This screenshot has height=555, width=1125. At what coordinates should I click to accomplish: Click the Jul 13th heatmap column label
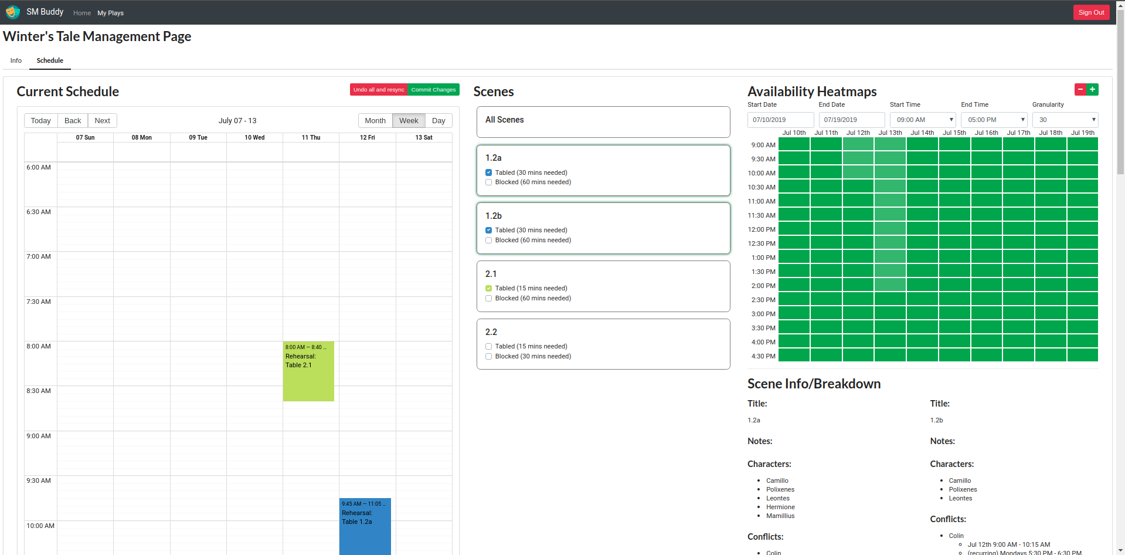(x=890, y=133)
